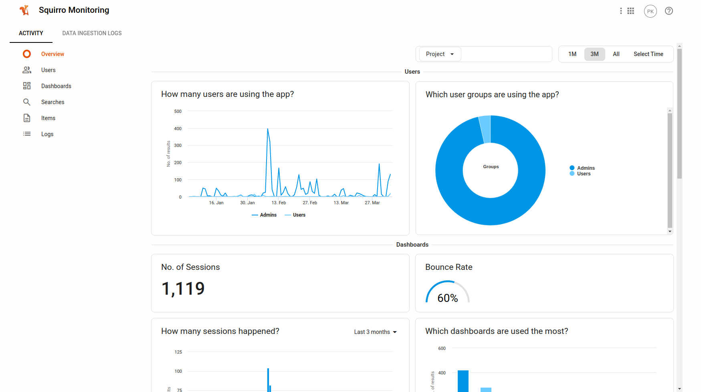This screenshot has width=701, height=392.
Task: Open the PK user profile avatar
Action: [x=650, y=11]
